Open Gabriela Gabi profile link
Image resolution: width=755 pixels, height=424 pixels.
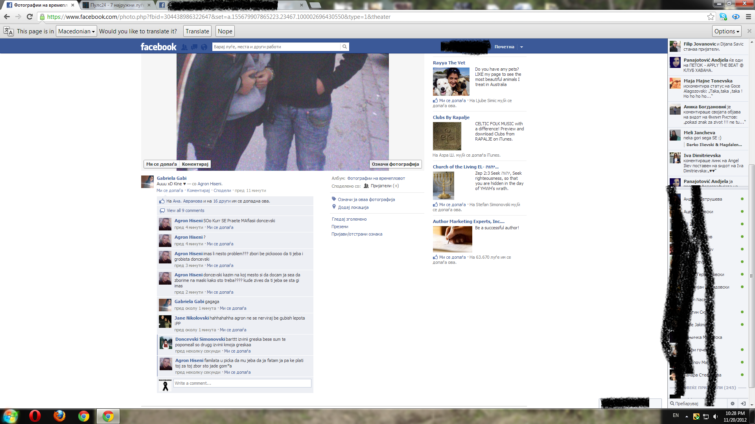pyautogui.click(x=171, y=178)
